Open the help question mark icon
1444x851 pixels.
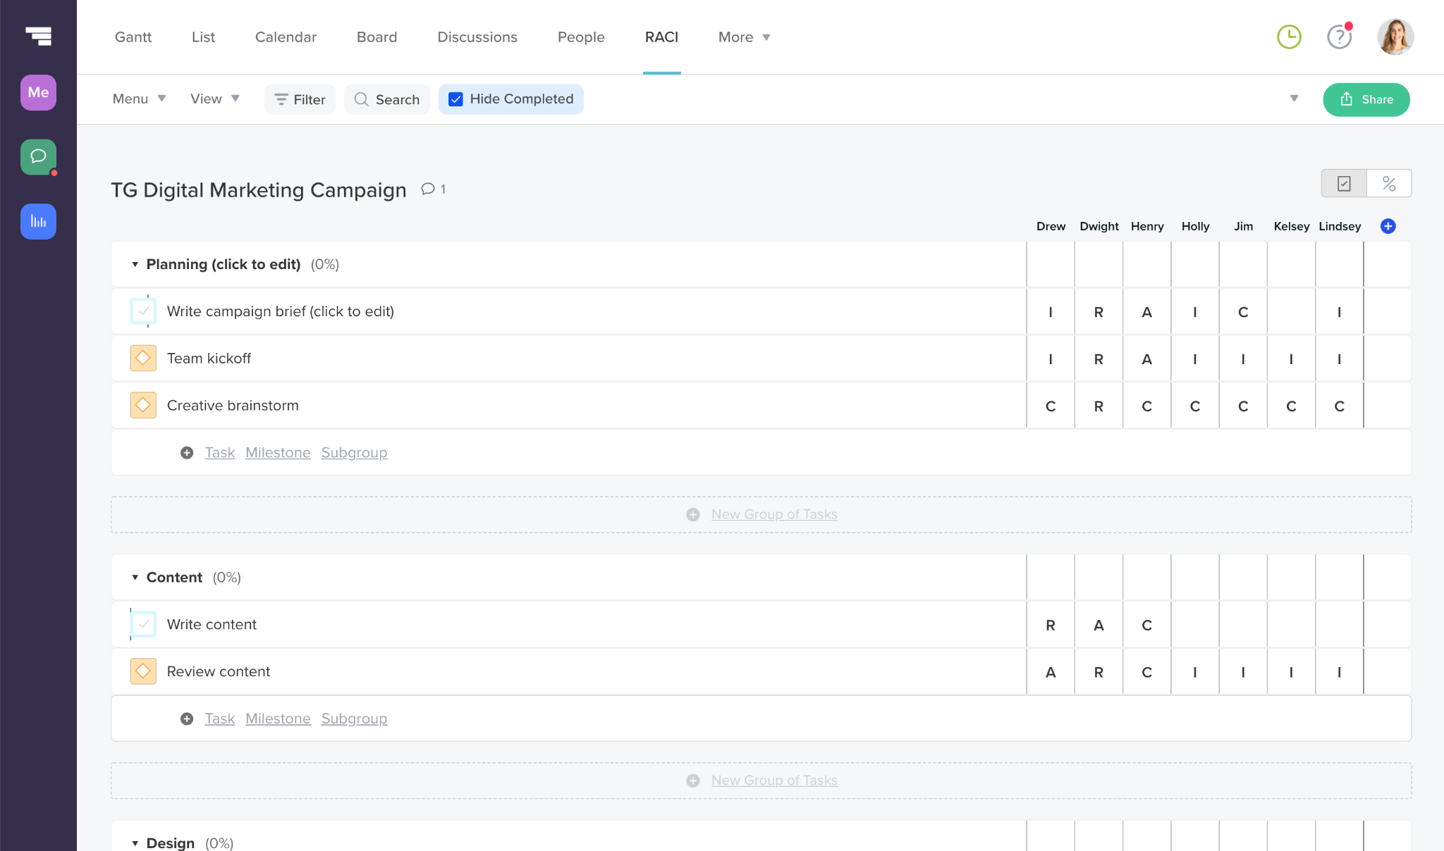(1339, 37)
